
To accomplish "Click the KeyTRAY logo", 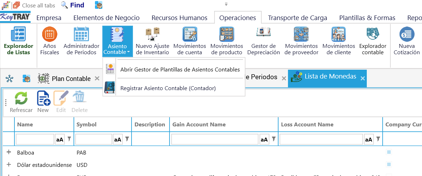I will click(x=15, y=17).
